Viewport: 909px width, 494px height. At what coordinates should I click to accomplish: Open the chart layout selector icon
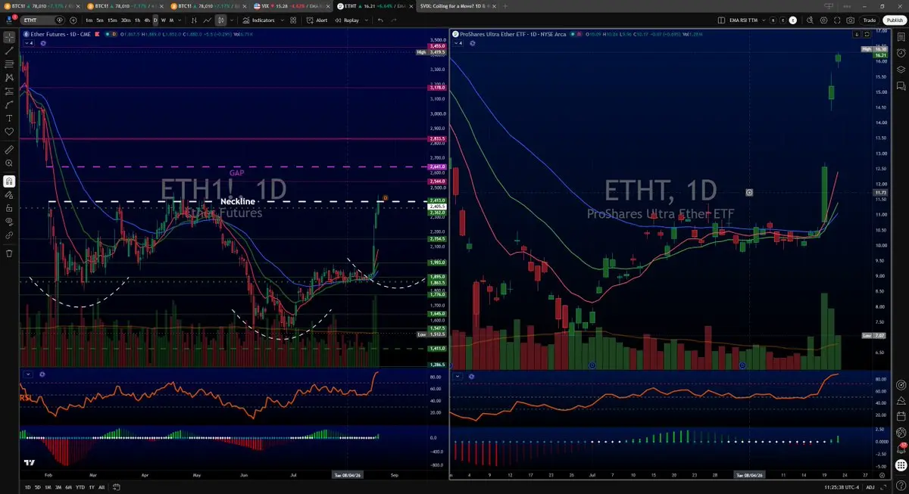click(x=721, y=20)
